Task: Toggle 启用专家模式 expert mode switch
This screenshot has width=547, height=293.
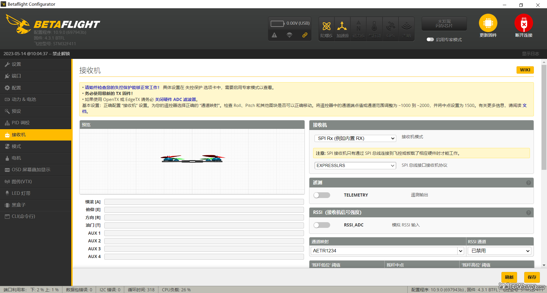Action: pos(430,40)
